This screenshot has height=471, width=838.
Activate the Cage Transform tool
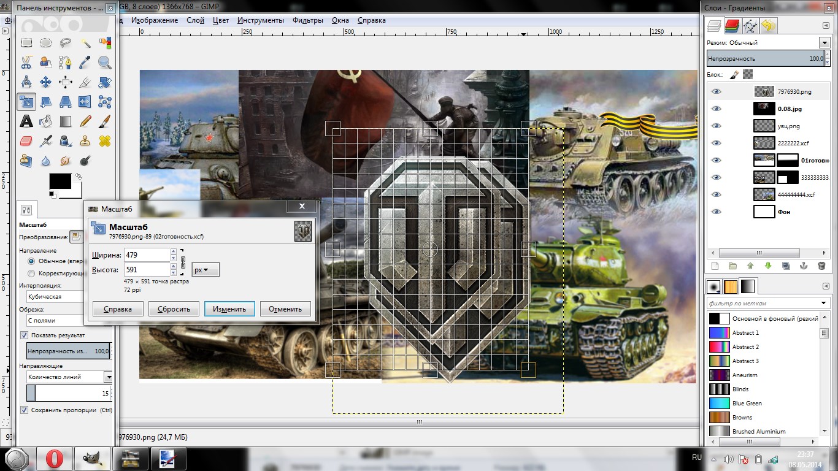point(105,102)
